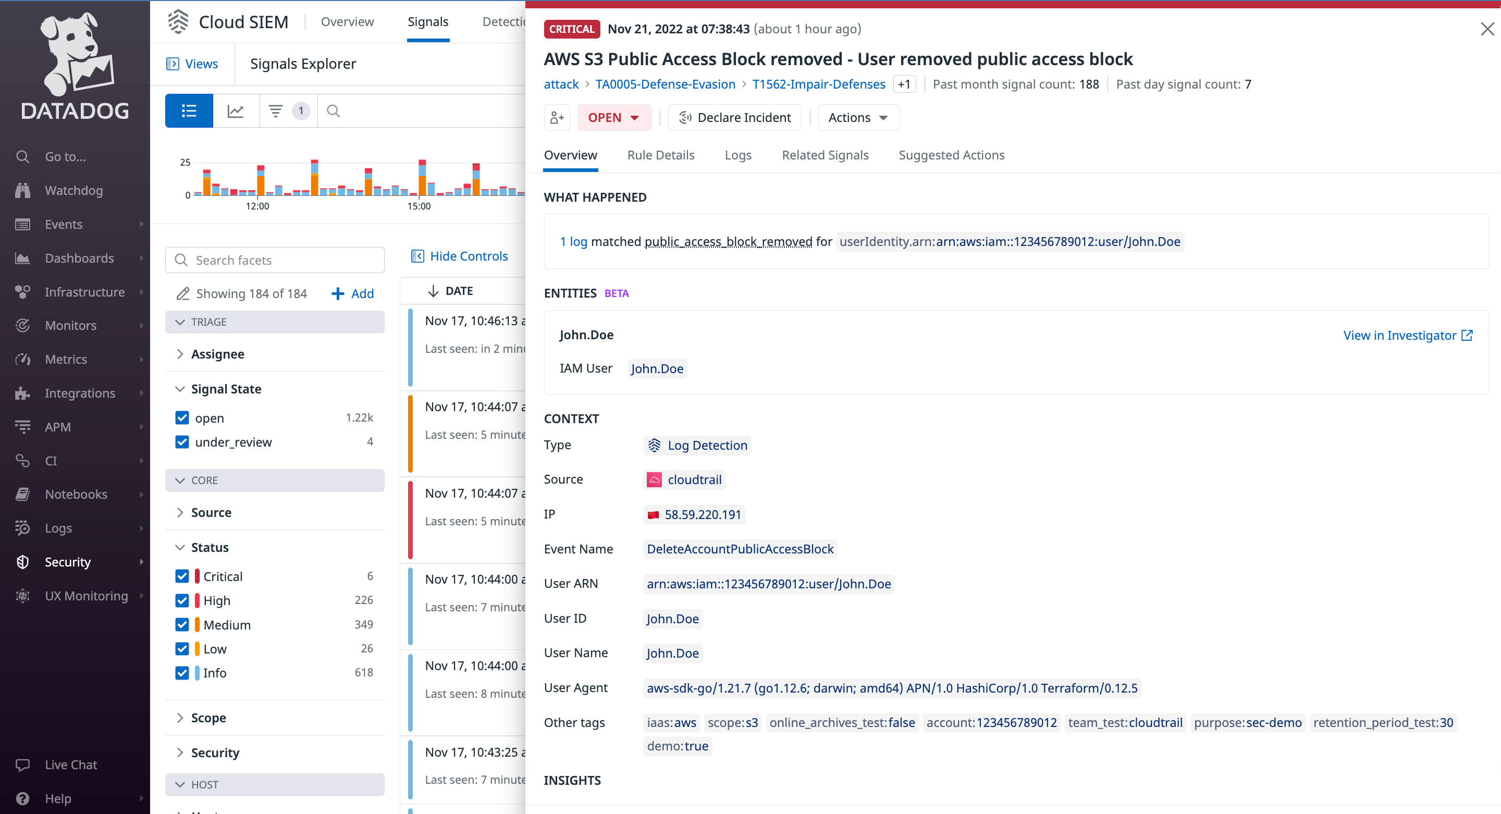Uncheck the under_review signal state
Viewport: 1501px width, 814px height.
[182, 442]
